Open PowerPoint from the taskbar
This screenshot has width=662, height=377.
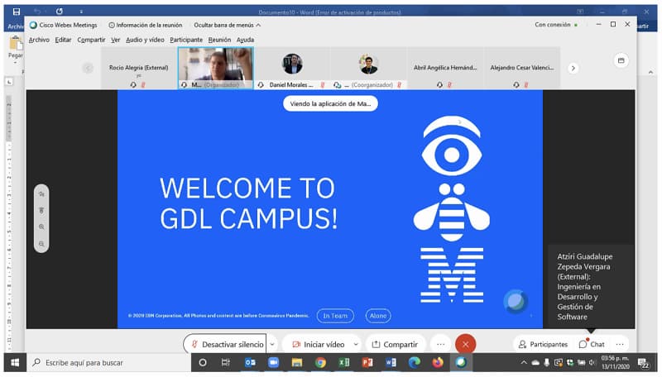tap(367, 362)
